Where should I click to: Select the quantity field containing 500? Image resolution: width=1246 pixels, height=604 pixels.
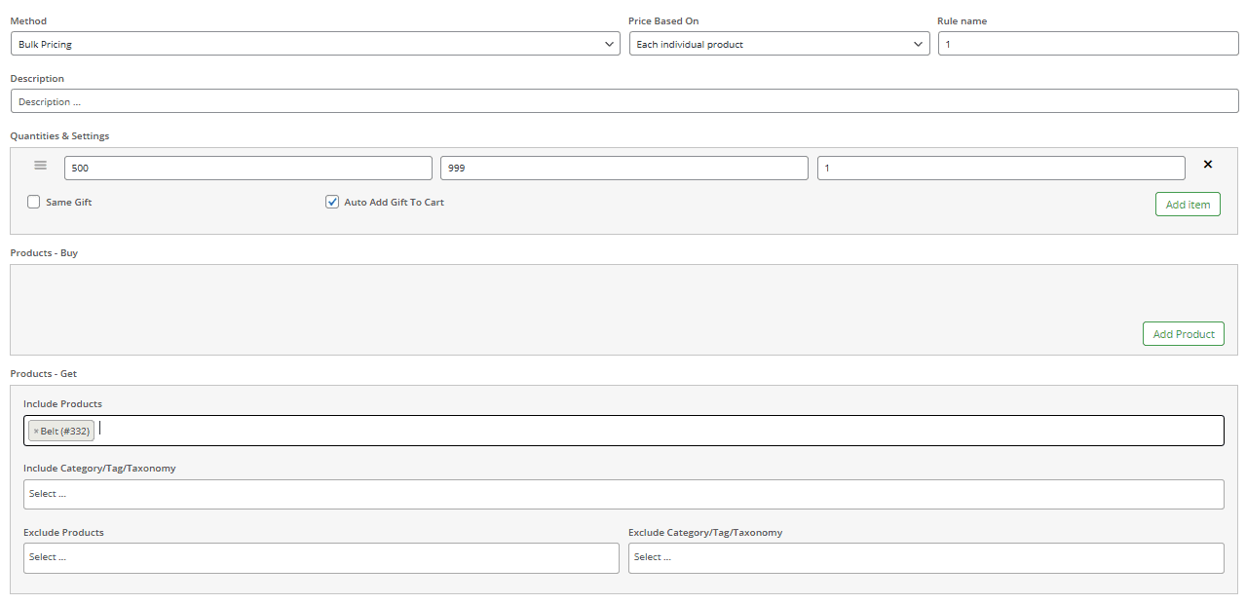[248, 169]
